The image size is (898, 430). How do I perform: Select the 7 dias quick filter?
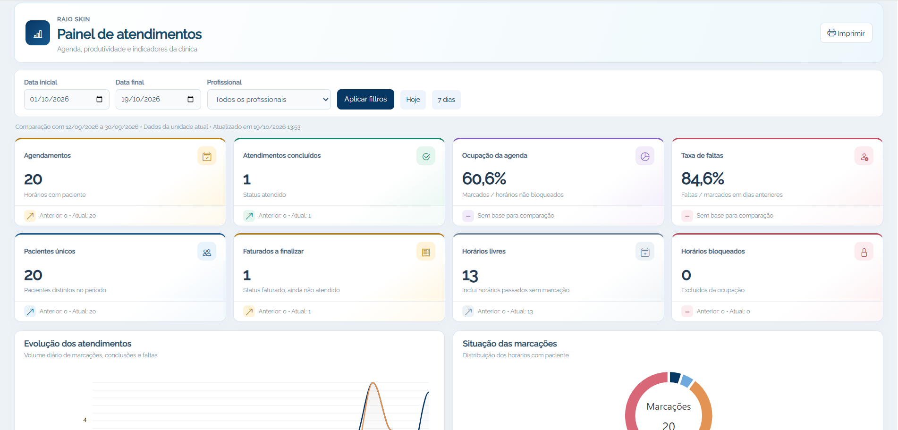click(446, 100)
